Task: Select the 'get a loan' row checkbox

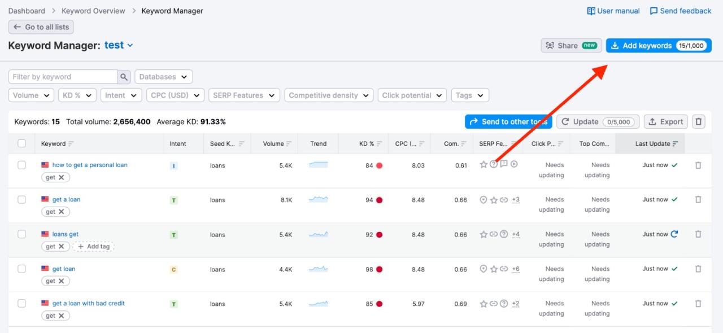Action: click(21, 199)
